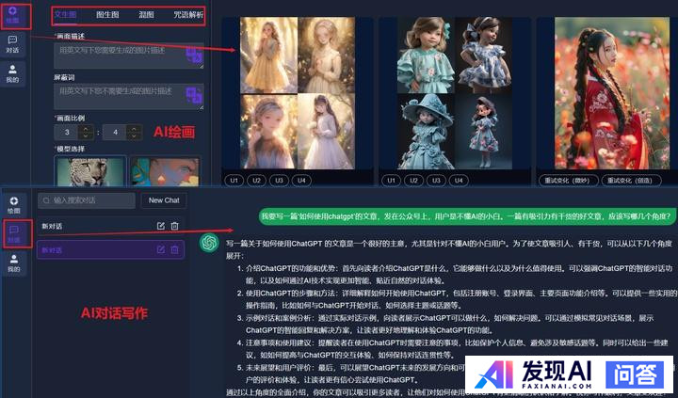Step the aspect ratio width value 3
678x398 pixels.
pos(76,132)
